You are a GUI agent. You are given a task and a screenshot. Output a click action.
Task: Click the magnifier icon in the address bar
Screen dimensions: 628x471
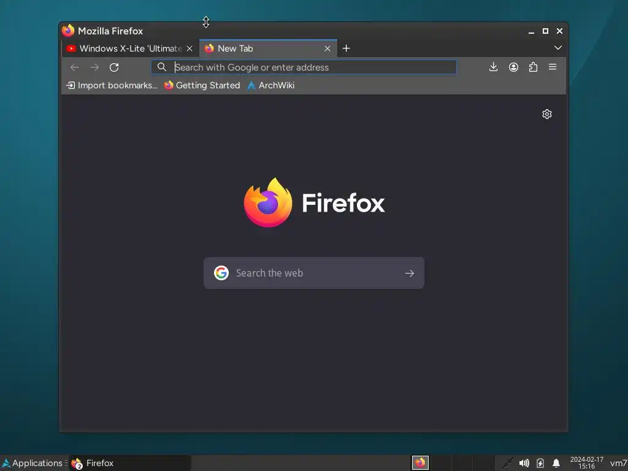coord(162,67)
